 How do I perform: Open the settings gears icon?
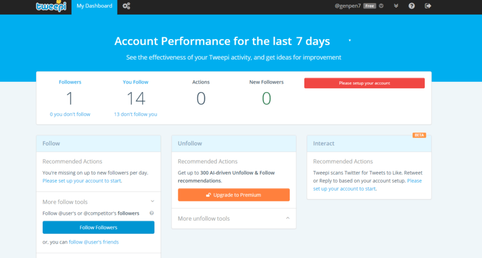127,6
